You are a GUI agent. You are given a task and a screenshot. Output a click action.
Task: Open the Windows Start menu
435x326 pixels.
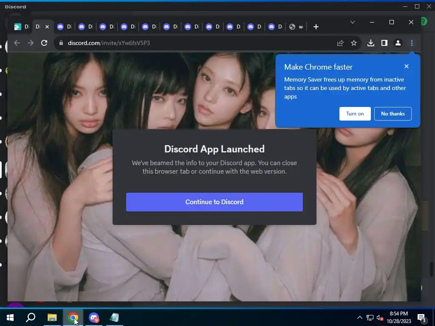(10, 318)
